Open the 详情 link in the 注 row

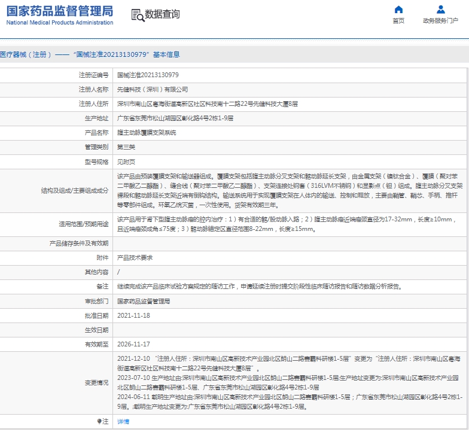coord(123,421)
